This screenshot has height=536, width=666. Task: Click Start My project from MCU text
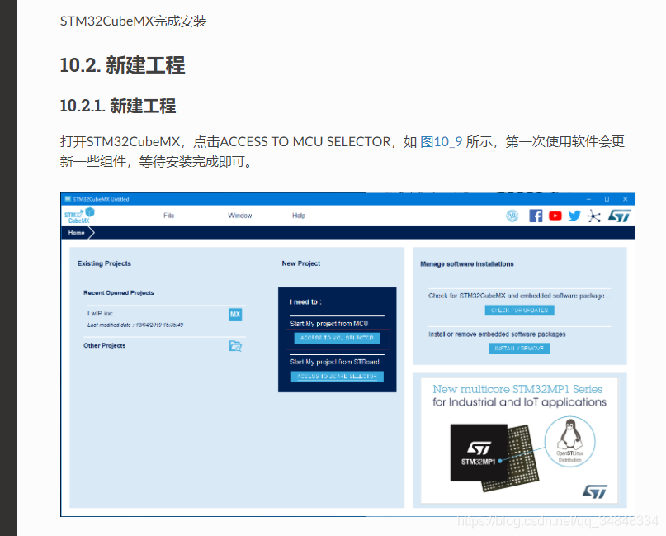click(x=328, y=324)
